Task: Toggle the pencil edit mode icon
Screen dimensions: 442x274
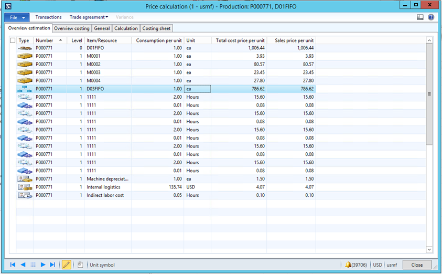Action: coord(67,265)
